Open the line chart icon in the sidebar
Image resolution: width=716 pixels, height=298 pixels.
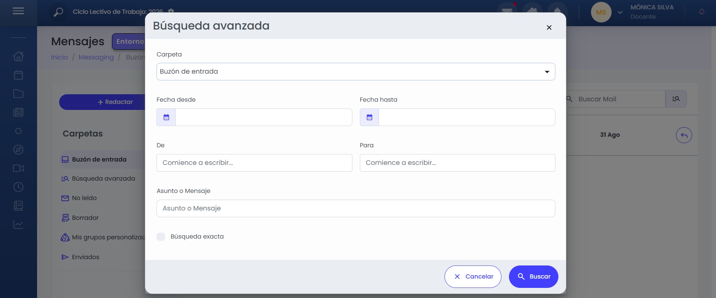pyautogui.click(x=18, y=224)
